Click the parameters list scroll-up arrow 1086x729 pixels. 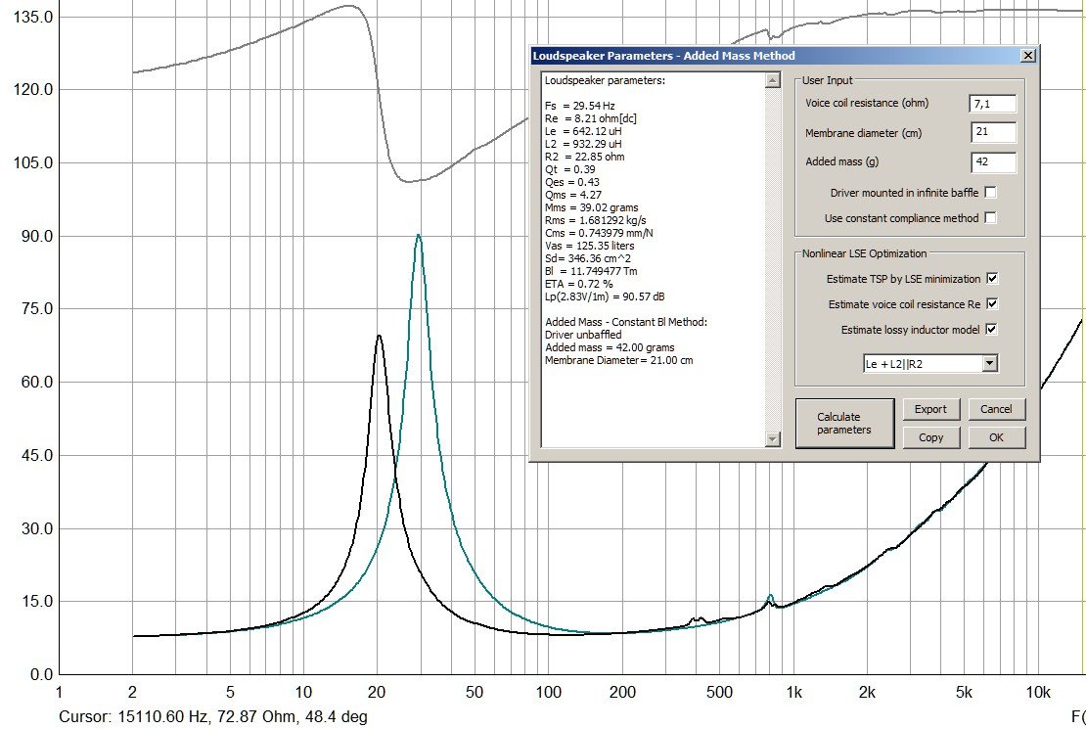tap(772, 80)
